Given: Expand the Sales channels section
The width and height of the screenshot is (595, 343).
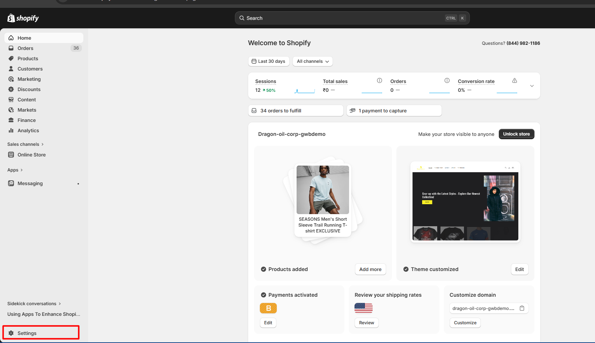Looking at the screenshot, I should (25, 144).
